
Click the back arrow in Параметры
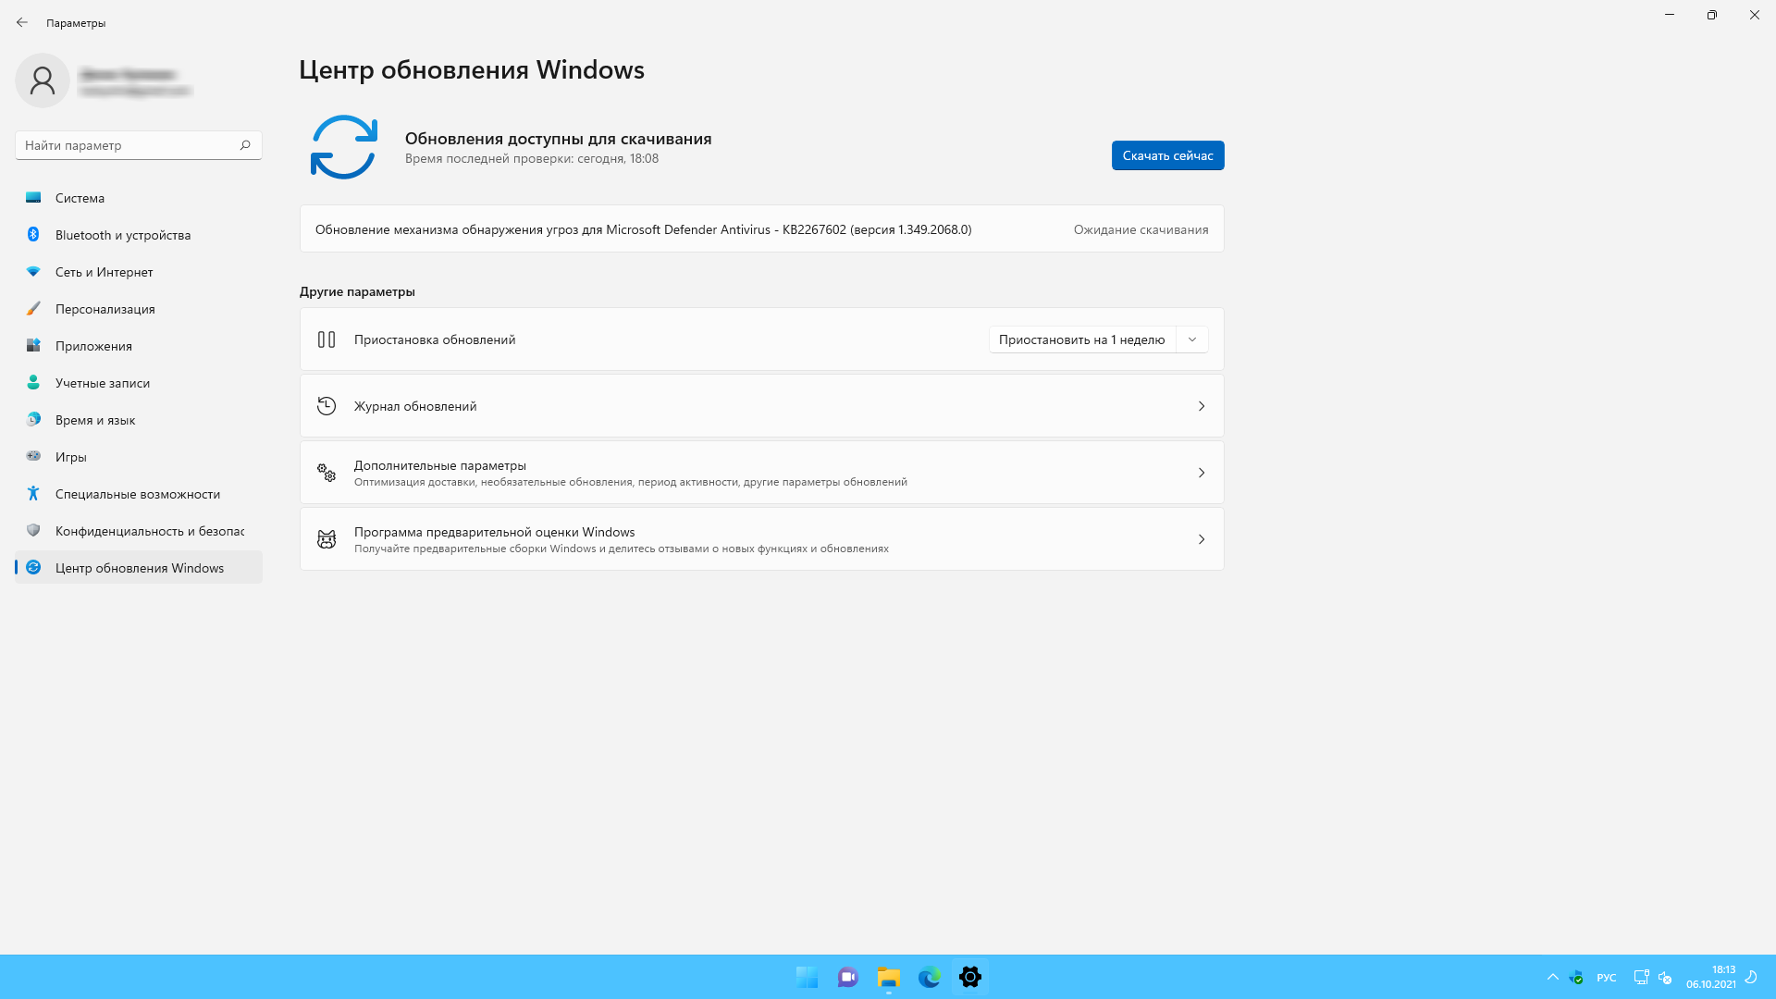[22, 22]
